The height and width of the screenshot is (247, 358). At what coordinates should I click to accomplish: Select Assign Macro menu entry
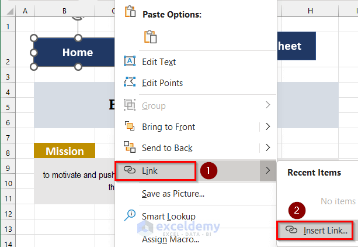tap(168, 239)
